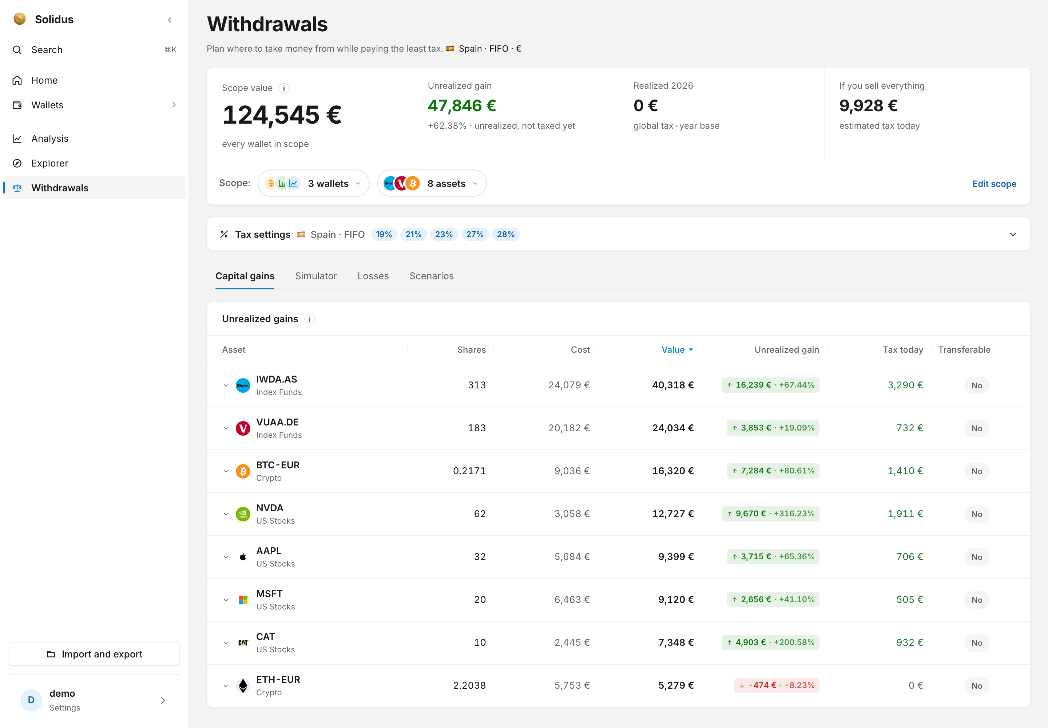Click the MSFT Microsoft logo
1048x728 pixels.
pos(243,600)
